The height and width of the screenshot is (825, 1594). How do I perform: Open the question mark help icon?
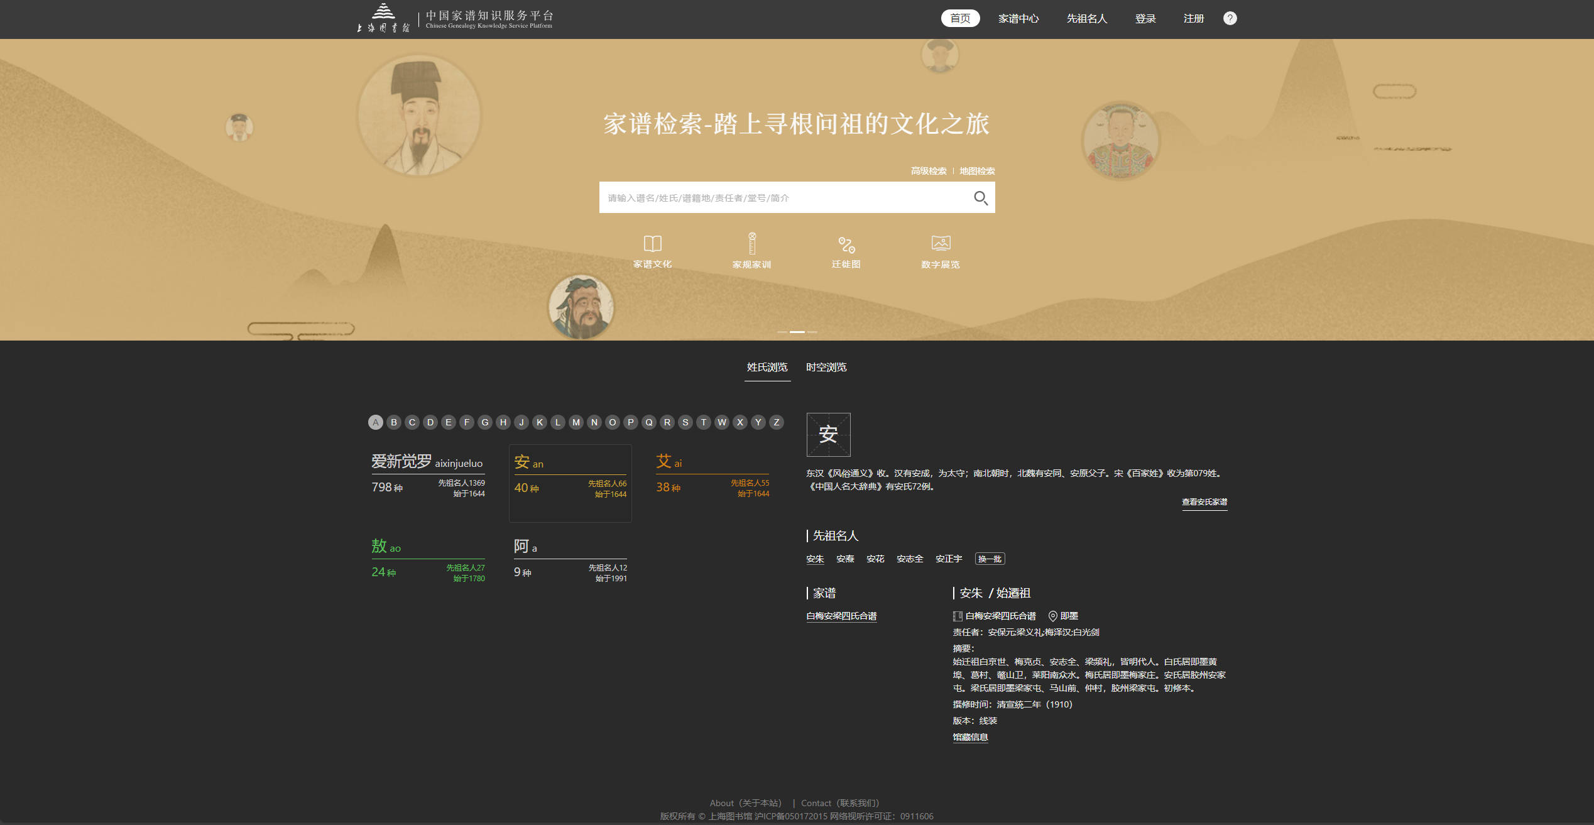click(x=1230, y=18)
